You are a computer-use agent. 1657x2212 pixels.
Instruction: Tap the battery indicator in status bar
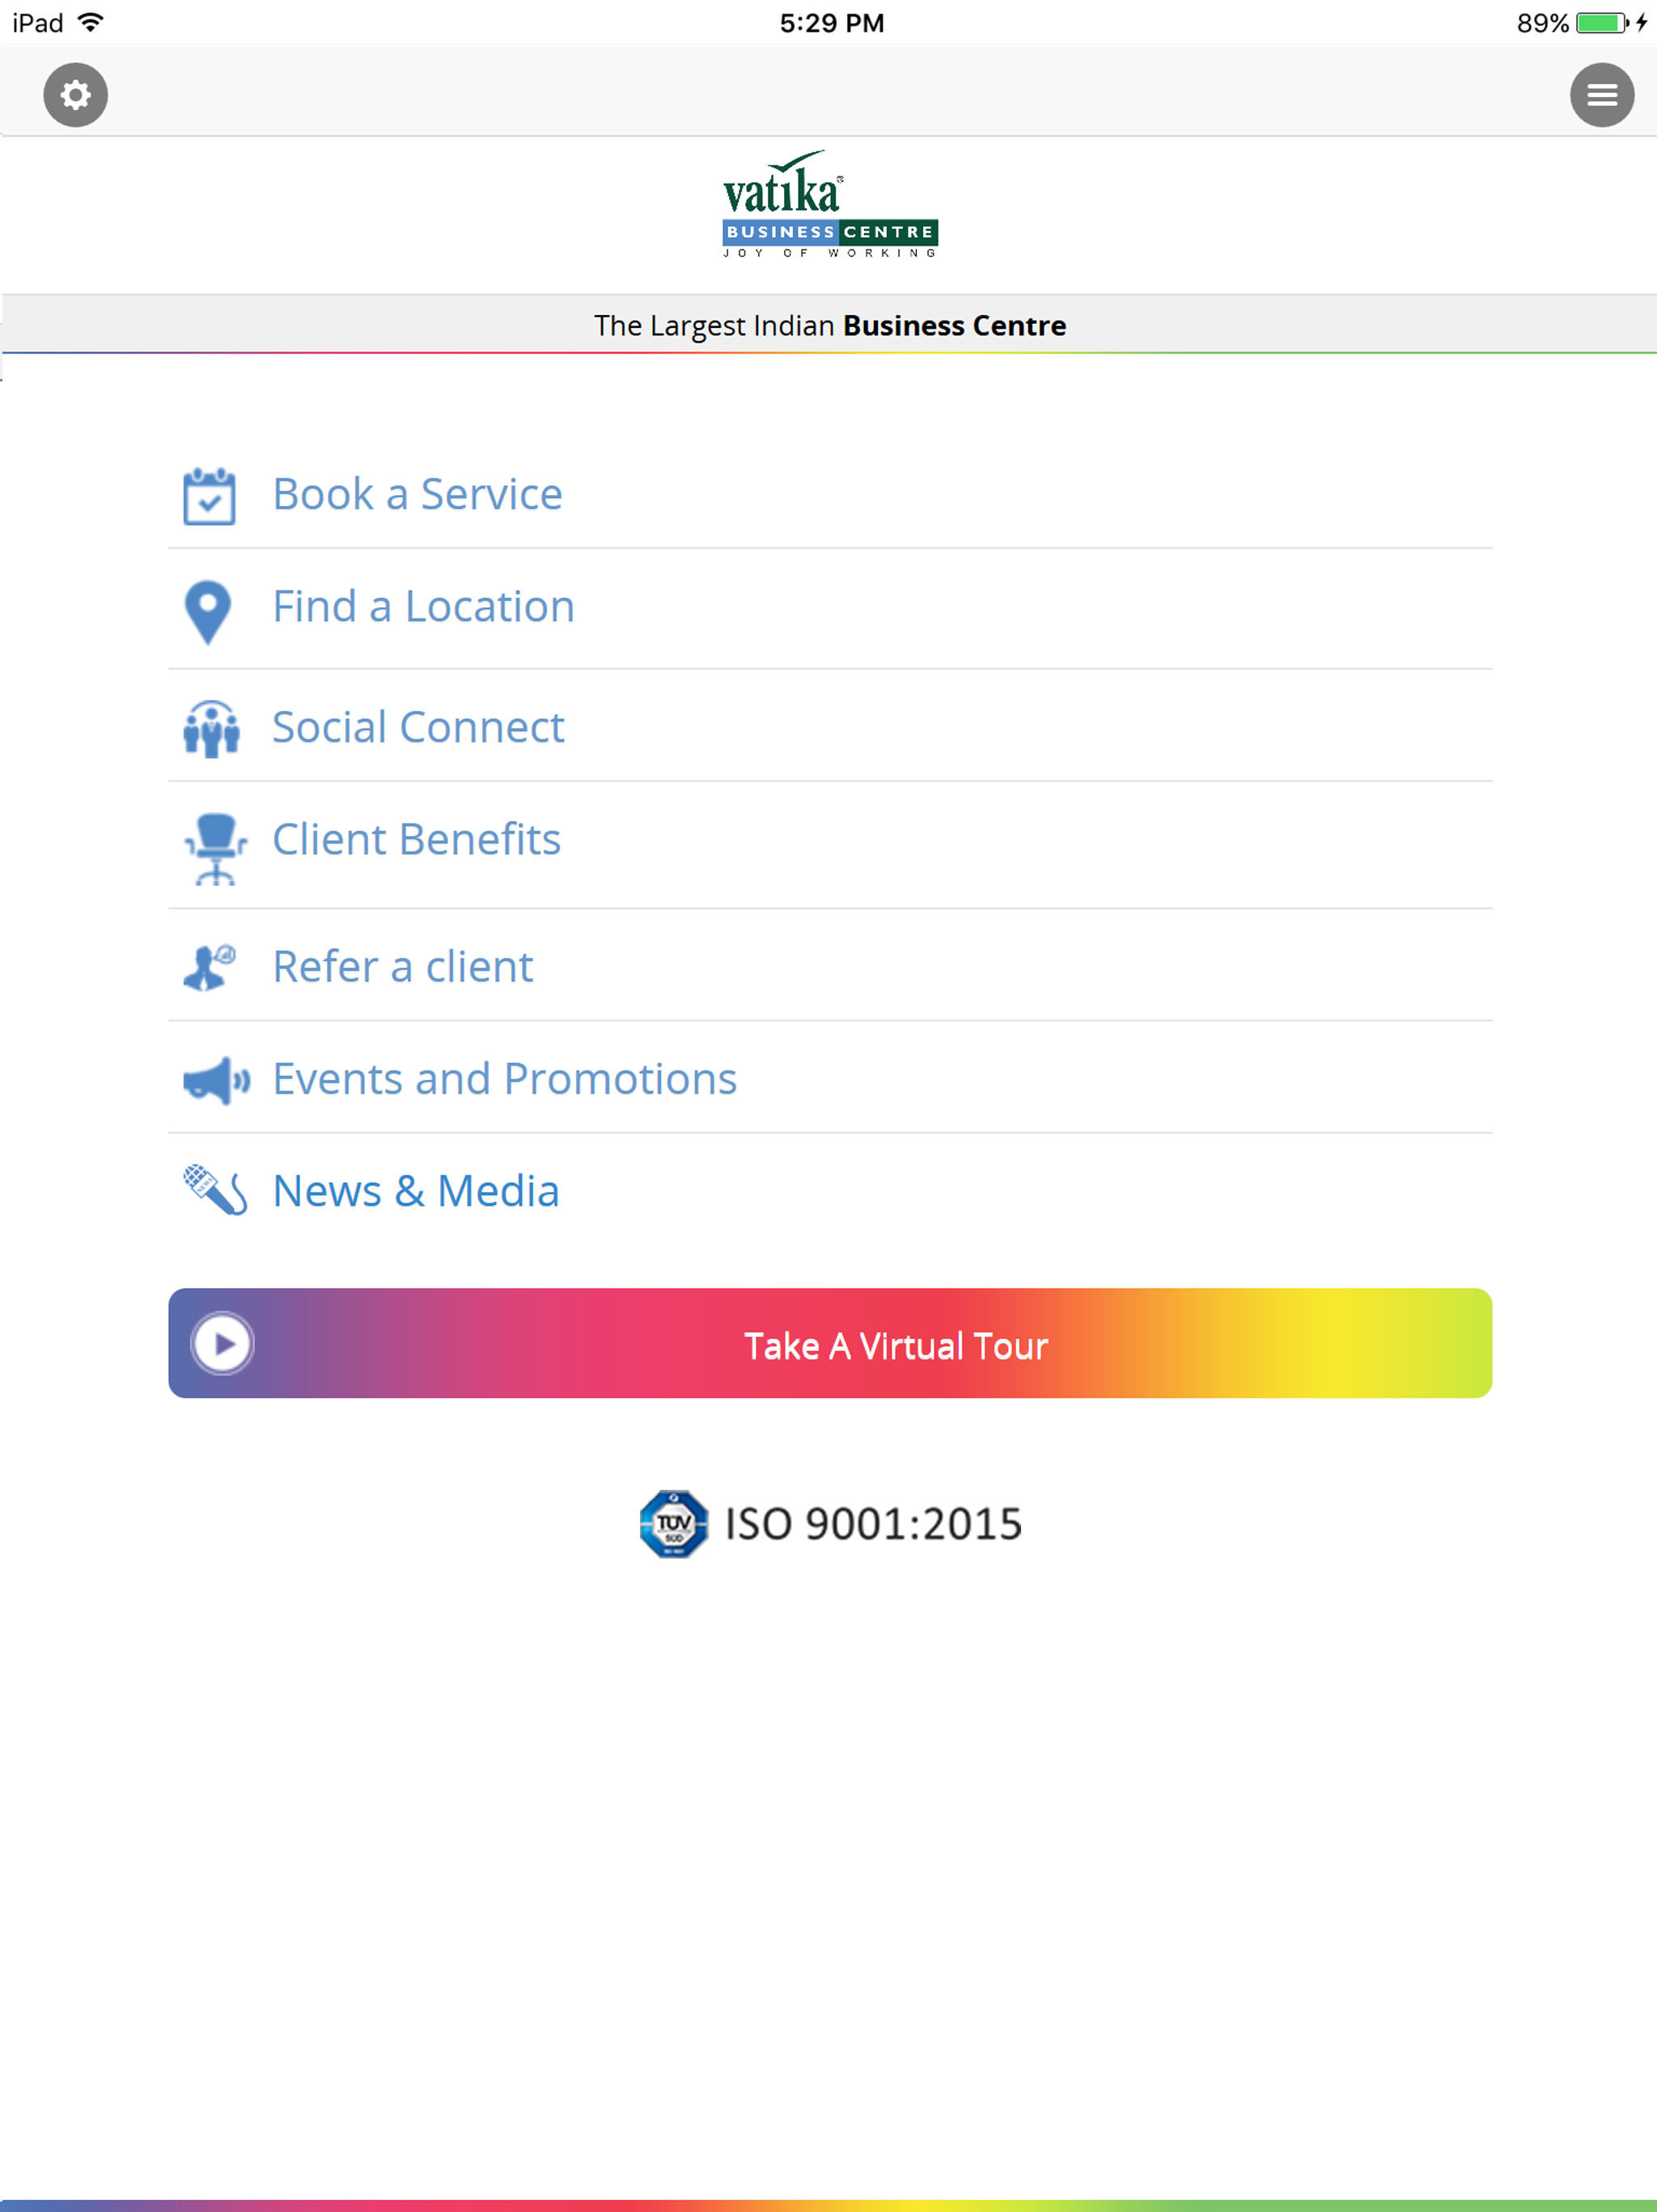(1602, 22)
